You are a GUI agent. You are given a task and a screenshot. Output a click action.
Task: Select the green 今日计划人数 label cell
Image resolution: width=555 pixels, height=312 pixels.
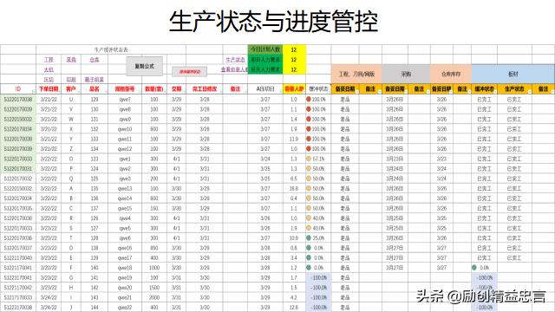click(265, 49)
